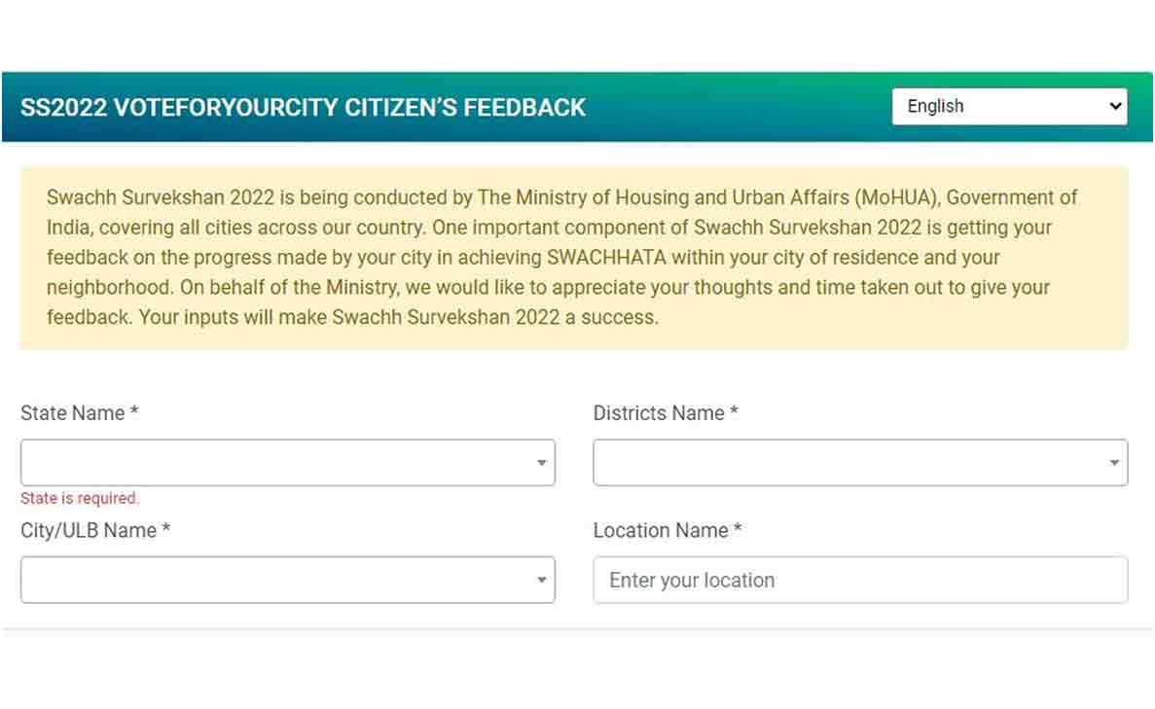
Task: Click the asterisk beside State Name
Action: [134, 412]
